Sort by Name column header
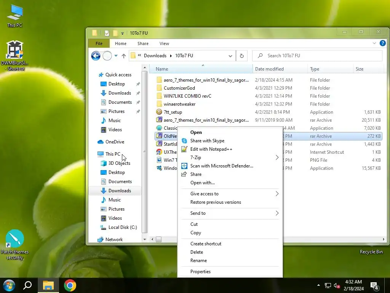 pos(201,69)
